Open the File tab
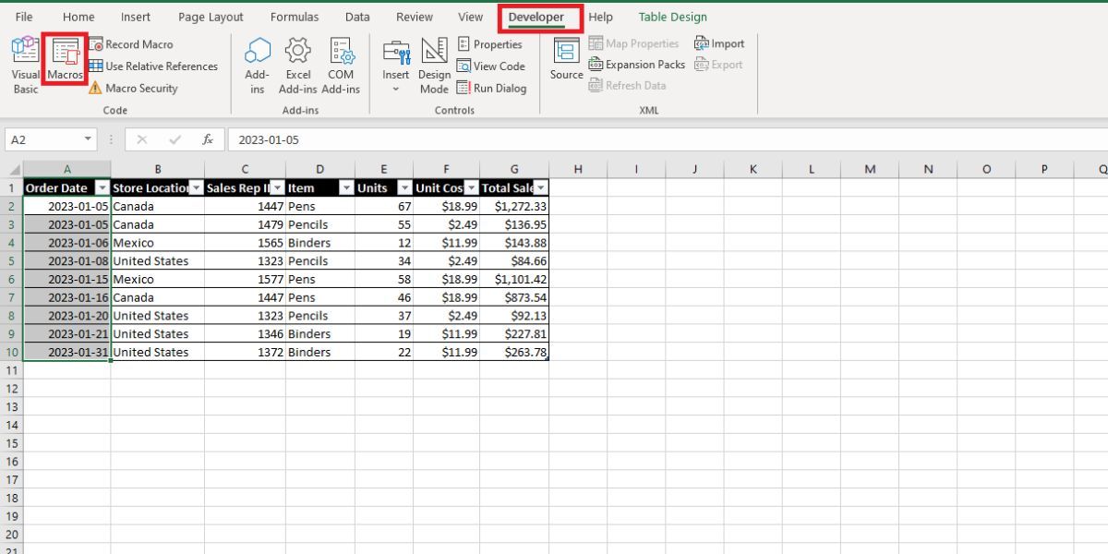The height and width of the screenshot is (554, 1108). click(x=24, y=17)
